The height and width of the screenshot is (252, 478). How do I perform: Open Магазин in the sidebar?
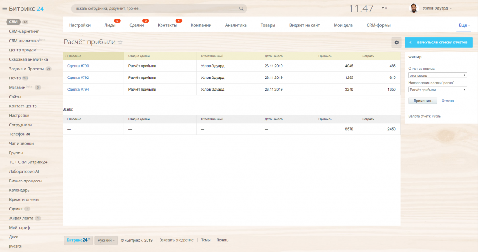[x=17, y=87]
